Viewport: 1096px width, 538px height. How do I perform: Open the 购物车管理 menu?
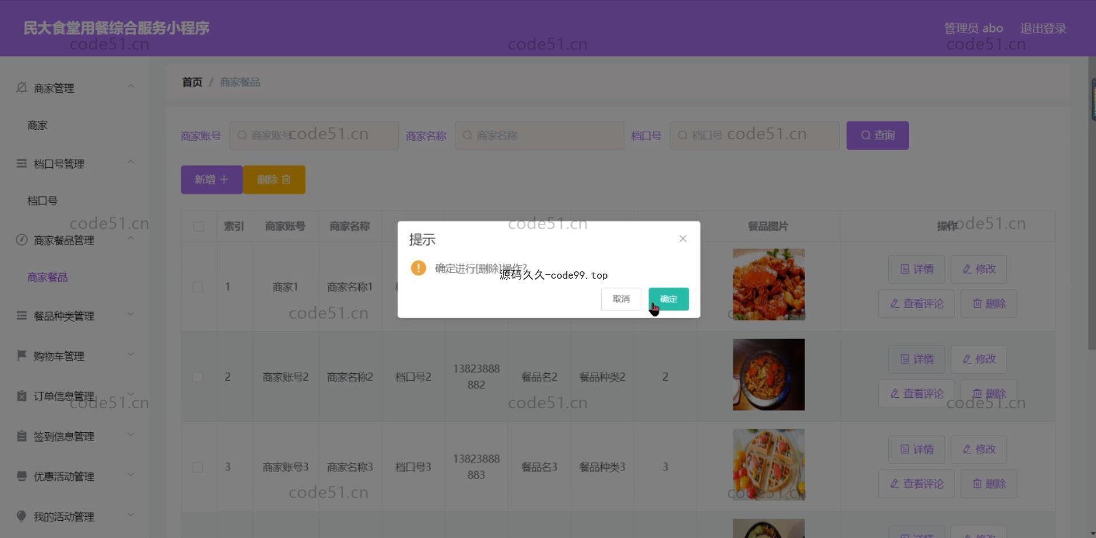pyautogui.click(x=75, y=356)
